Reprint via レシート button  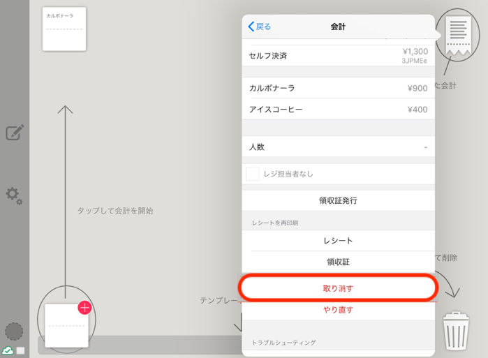(339, 241)
